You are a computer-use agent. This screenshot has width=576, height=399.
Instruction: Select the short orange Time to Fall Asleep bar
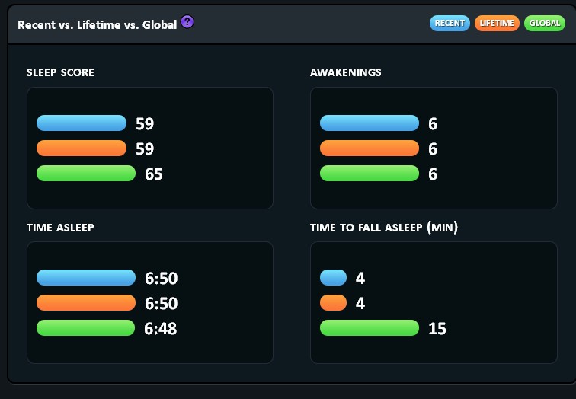point(334,303)
